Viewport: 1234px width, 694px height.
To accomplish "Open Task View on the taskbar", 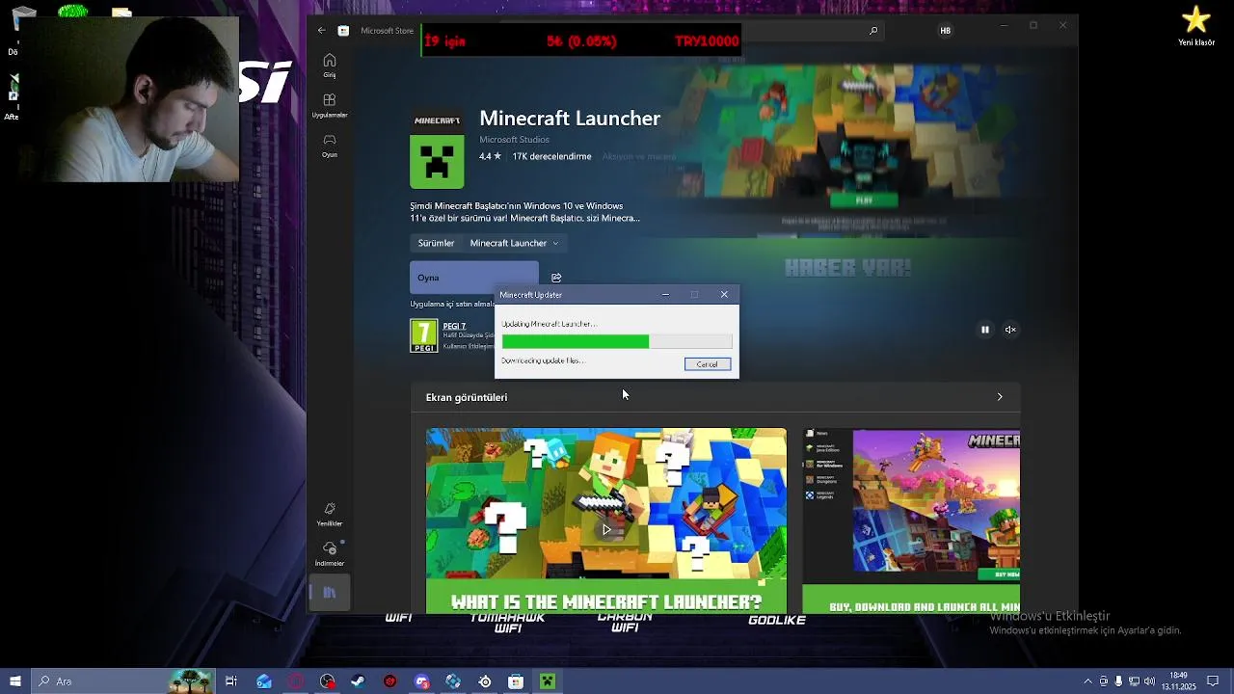I will [231, 681].
